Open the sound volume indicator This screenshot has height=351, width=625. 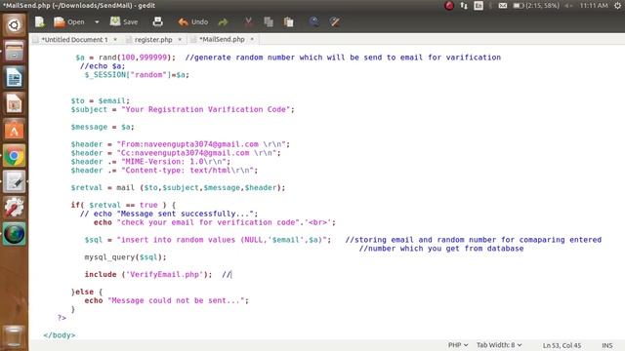pyautogui.click(x=568, y=6)
